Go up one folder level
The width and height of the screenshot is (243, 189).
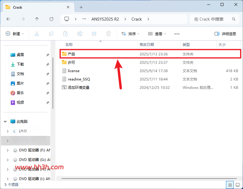tap(37, 19)
